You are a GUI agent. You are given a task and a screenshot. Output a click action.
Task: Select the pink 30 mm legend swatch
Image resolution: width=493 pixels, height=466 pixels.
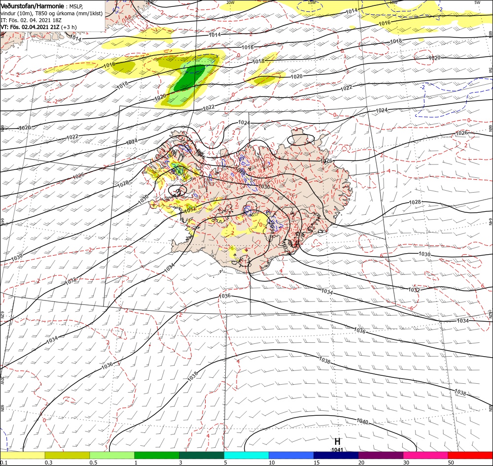[x=426, y=456]
